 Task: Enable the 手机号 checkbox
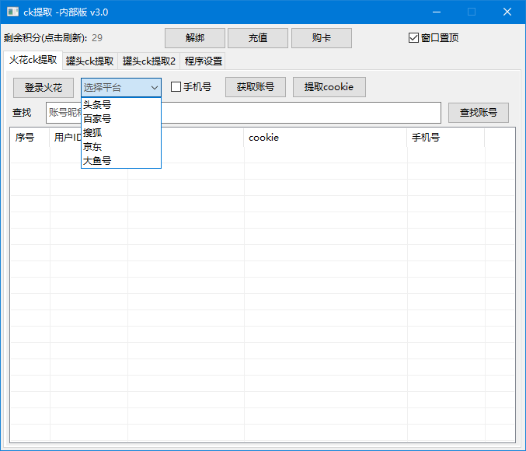pyautogui.click(x=176, y=87)
